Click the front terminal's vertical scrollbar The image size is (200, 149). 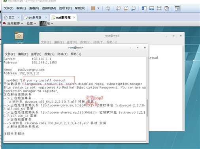[147, 108]
